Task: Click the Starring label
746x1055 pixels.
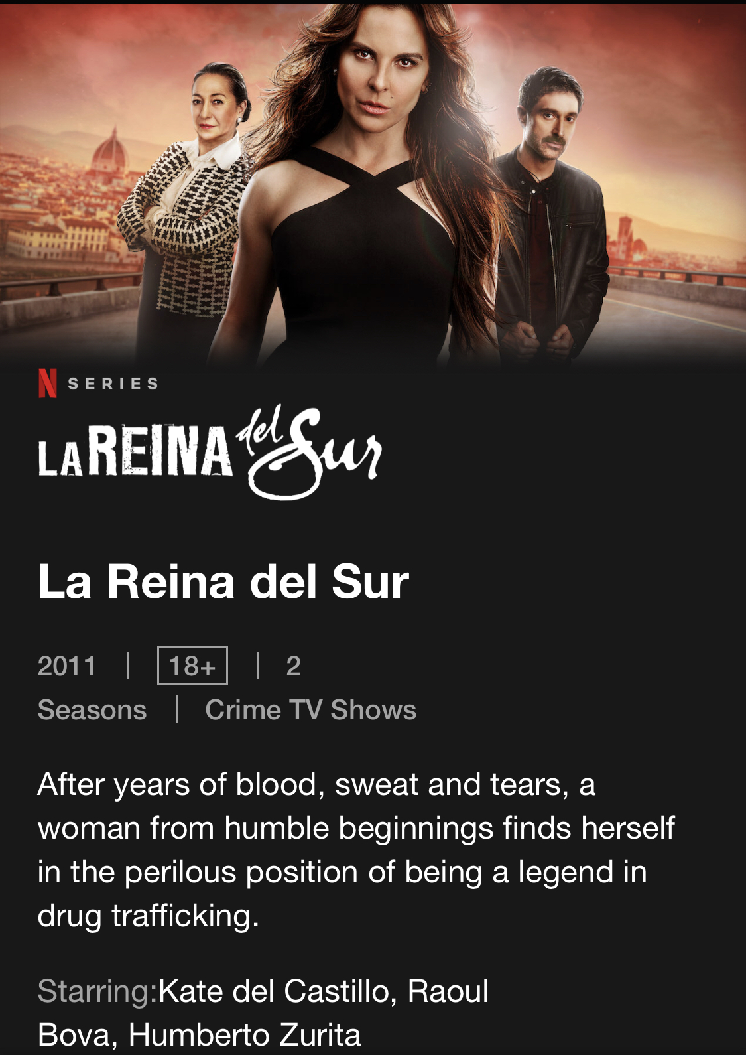Action: point(98,991)
